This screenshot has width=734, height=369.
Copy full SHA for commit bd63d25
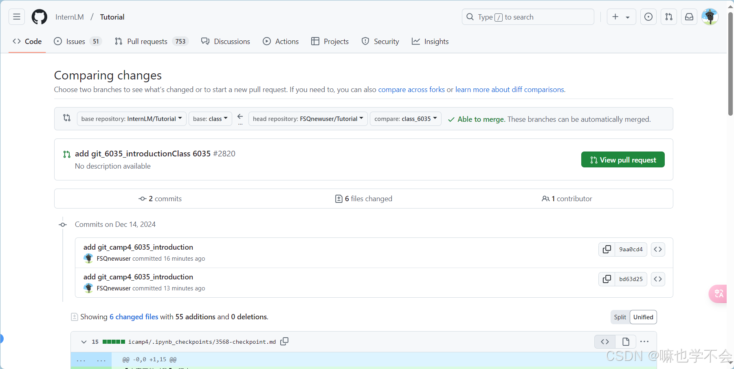click(607, 279)
